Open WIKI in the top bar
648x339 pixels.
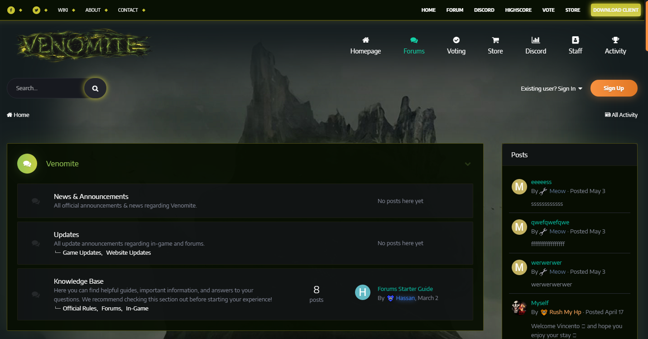point(63,10)
